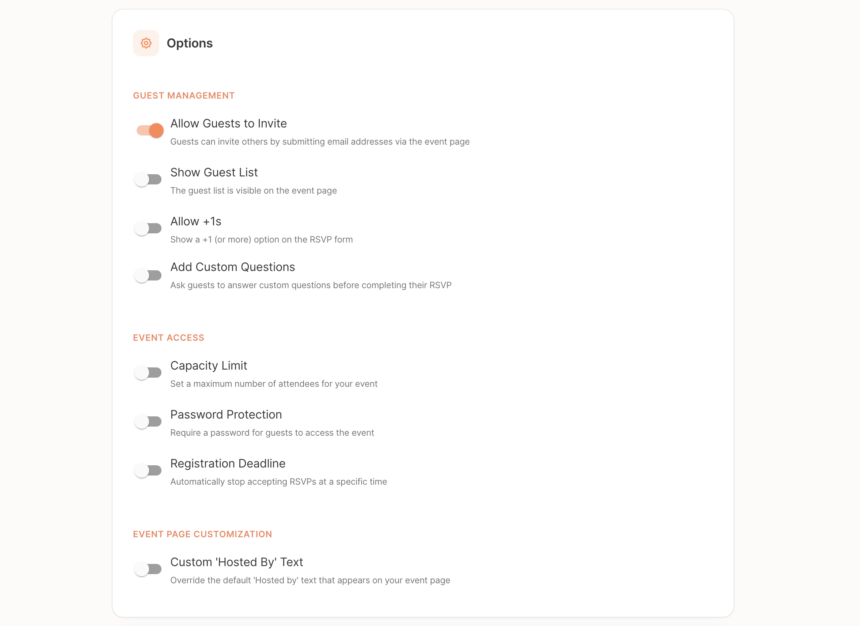This screenshot has height=626, width=860.
Task: Click the Show Guest List label text
Action: pos(214,172)
